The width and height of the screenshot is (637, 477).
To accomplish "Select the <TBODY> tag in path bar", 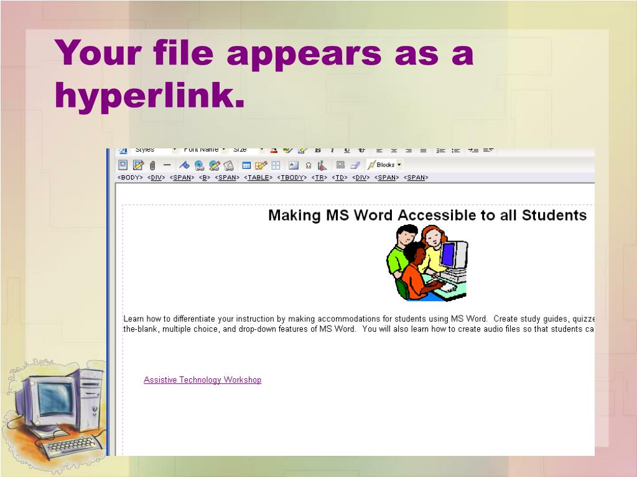I will (x=292, y=177).
